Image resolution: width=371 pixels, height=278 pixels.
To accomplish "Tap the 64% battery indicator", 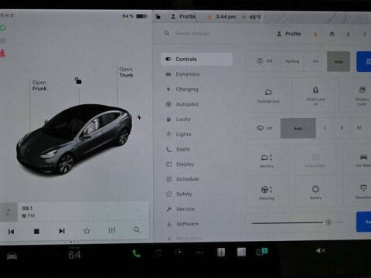I will pyautogui.click(x=134, y=16).
